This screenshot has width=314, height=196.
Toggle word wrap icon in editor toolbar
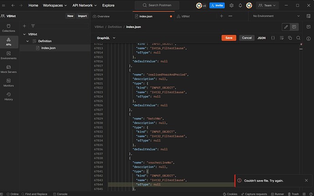tap(282, 38)
